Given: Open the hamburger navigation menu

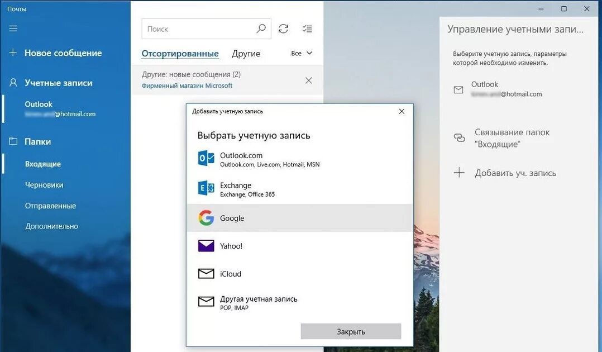Looking at the screenshot, I should [13, 28].
